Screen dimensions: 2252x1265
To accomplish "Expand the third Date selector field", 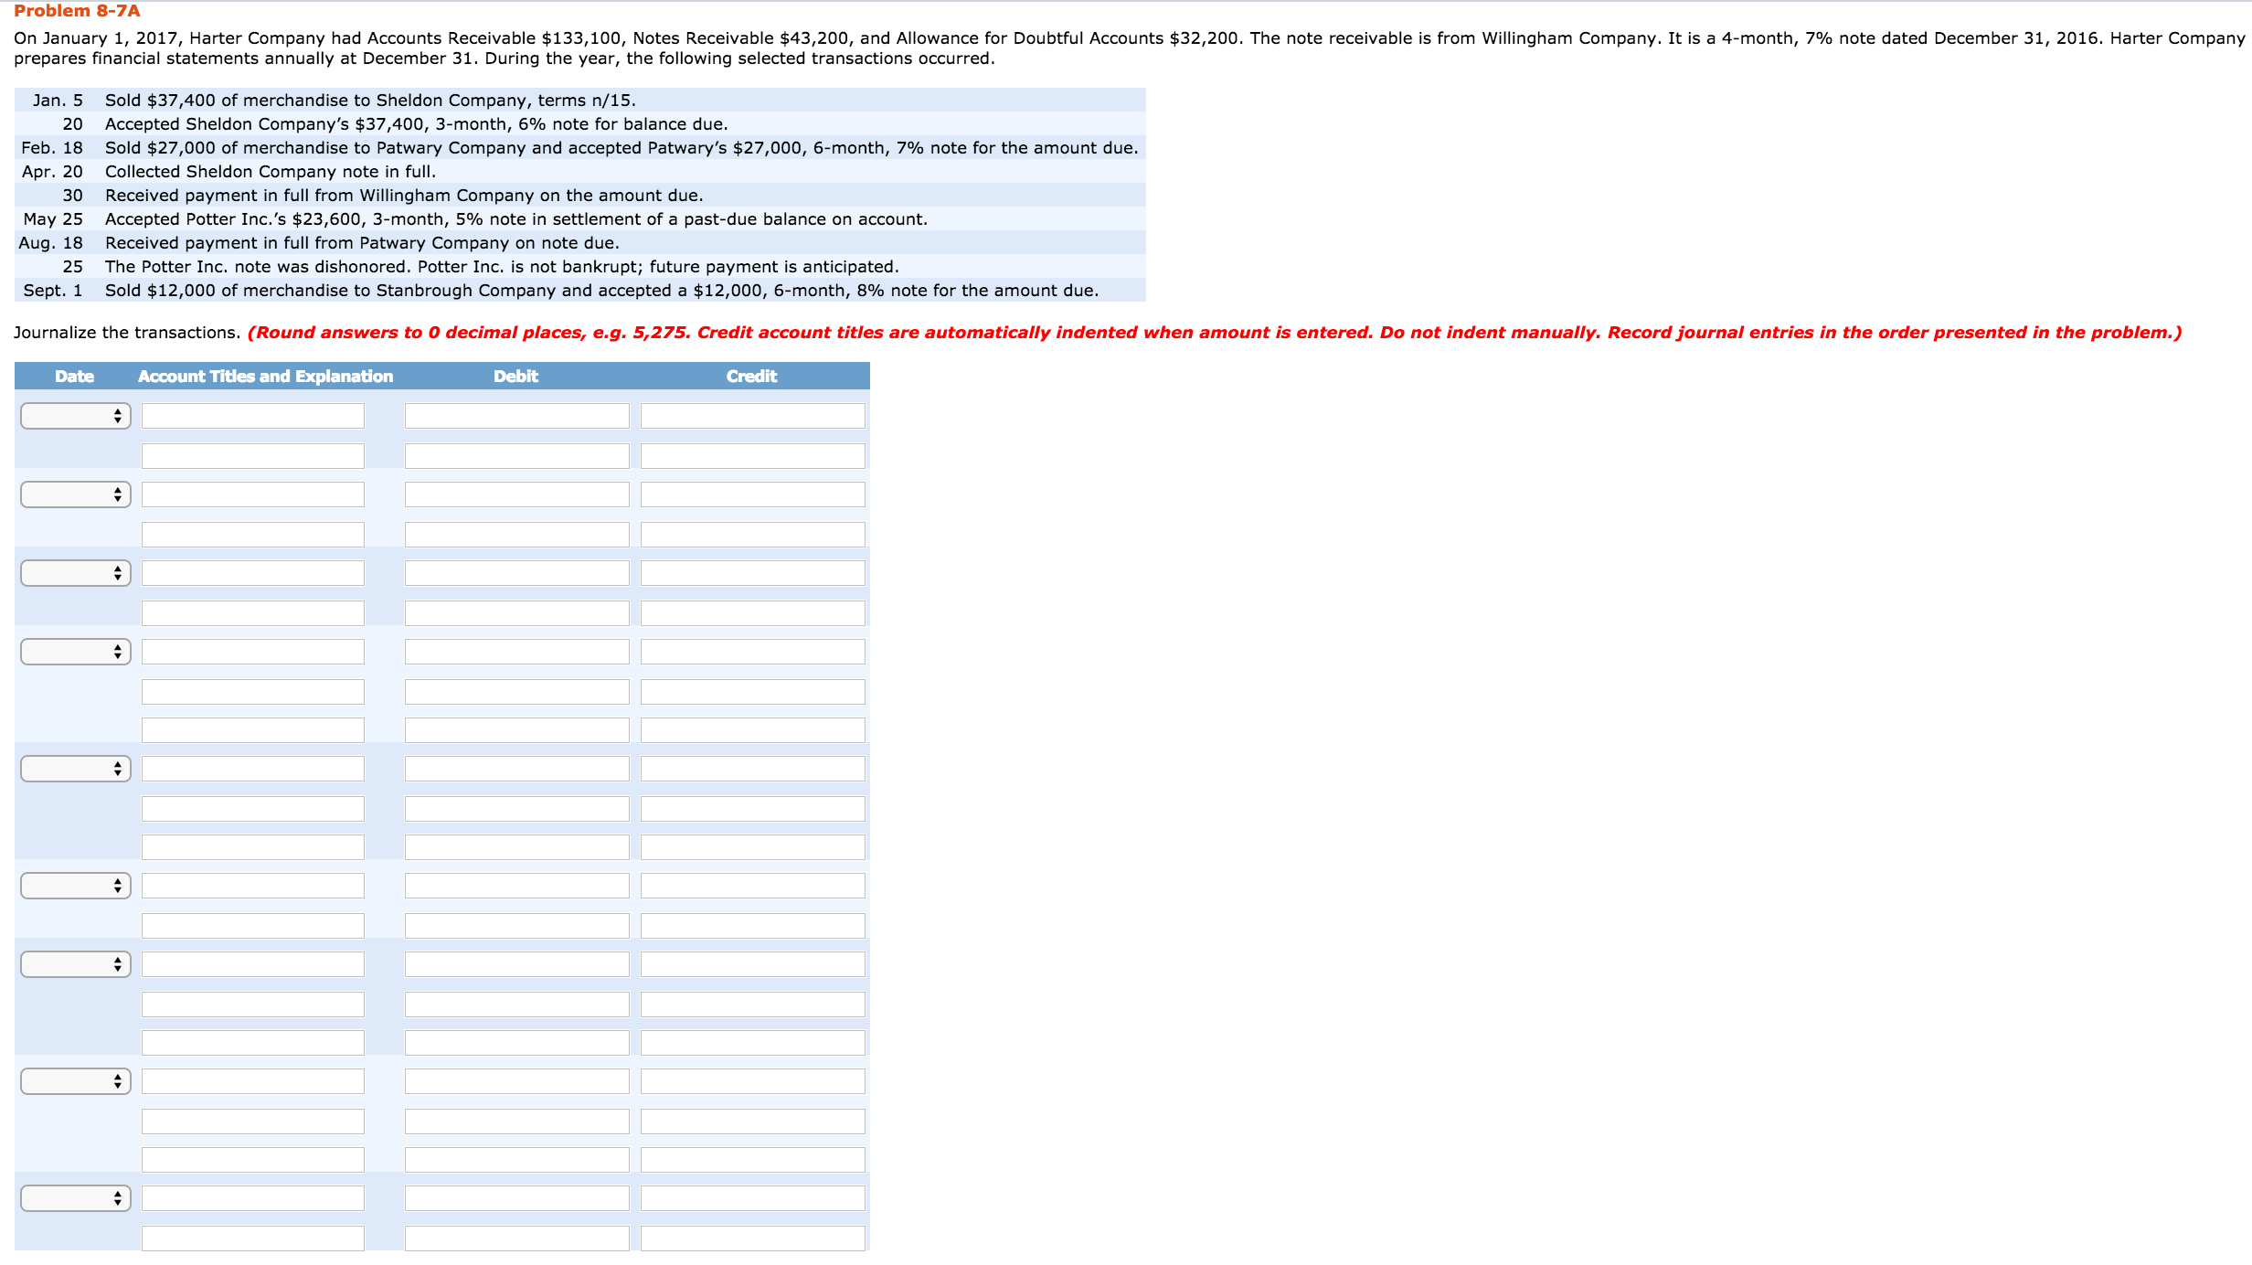I will click(74, 570).
